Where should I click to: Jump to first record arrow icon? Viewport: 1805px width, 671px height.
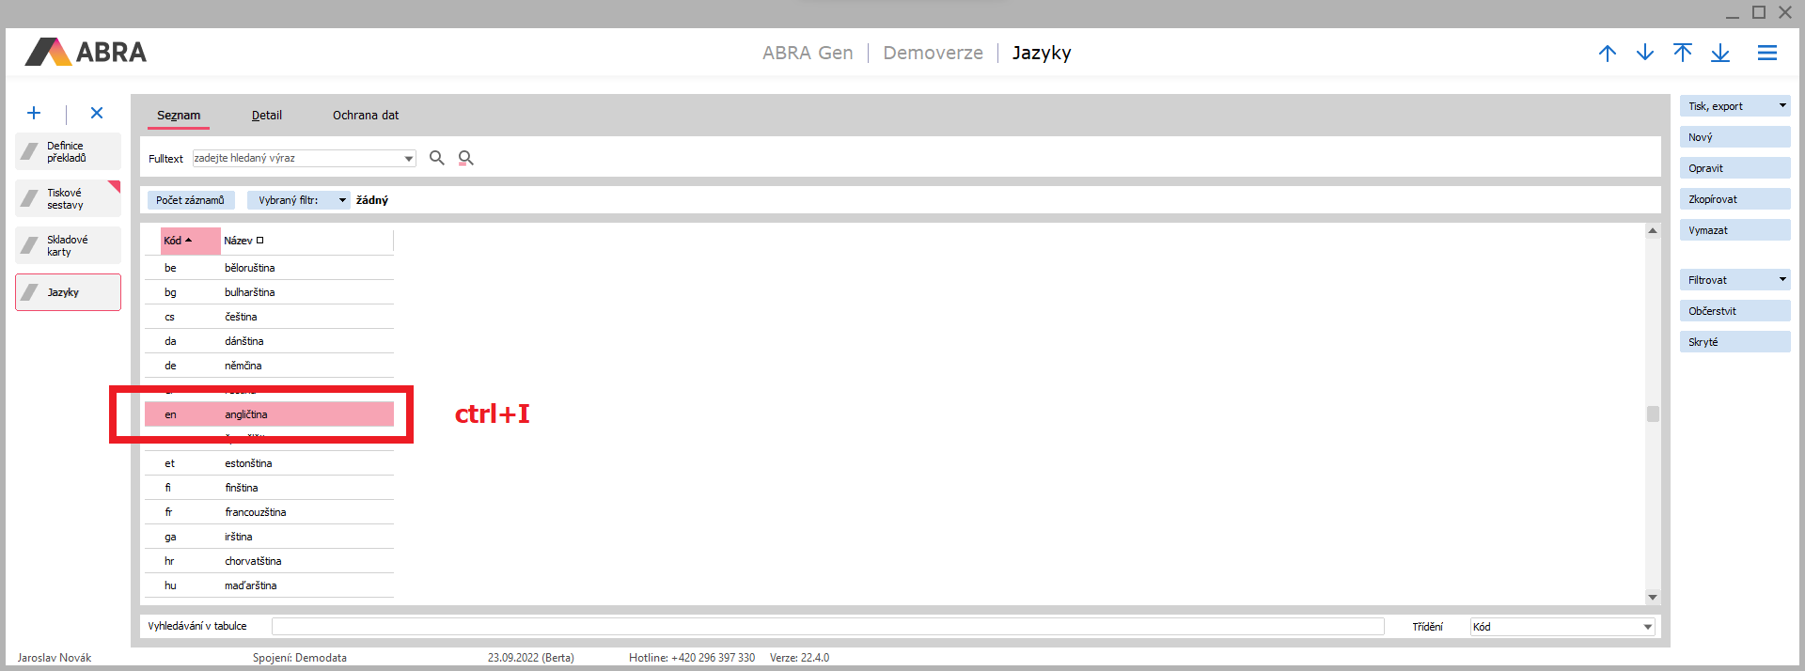click(x=1683, y=53)
